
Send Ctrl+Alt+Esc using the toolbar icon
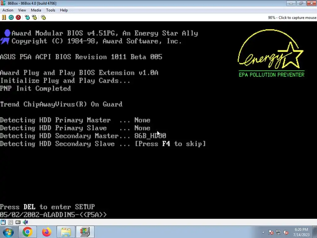coord(34,17)
